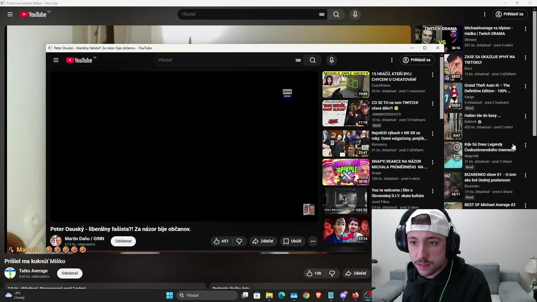537x302 pixels.
Task: Open the on-screen keyboard in the front window search box
Action: (x=298, y=60)
